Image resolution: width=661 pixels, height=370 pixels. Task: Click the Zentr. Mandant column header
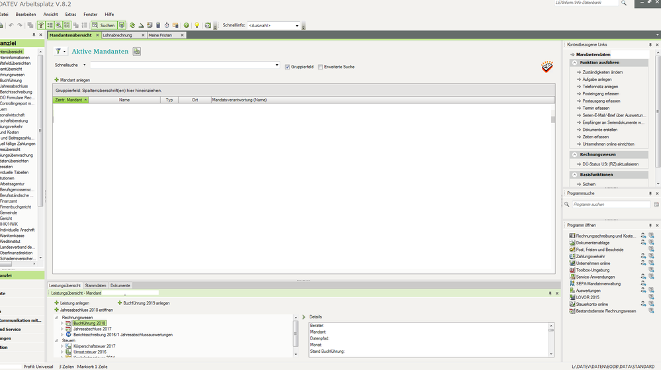click(71, 100)
